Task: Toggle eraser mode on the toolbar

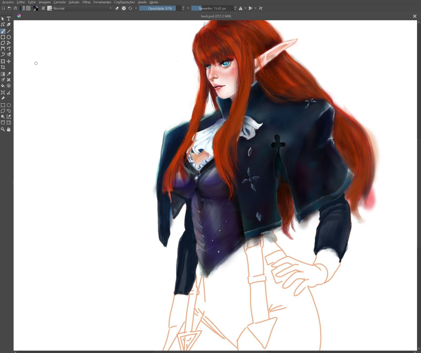Action: (x=117, y=8)
